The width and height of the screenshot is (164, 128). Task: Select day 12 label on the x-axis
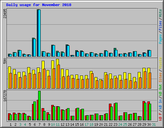pos(62,124)
